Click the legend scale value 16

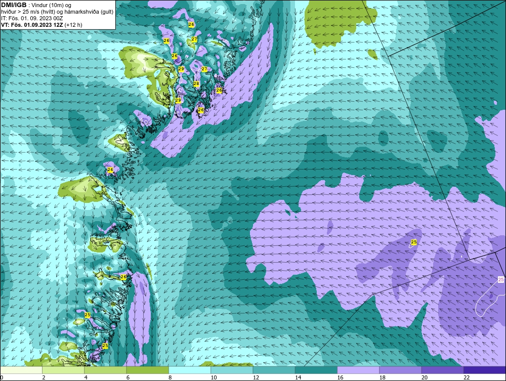coord(340,377)
